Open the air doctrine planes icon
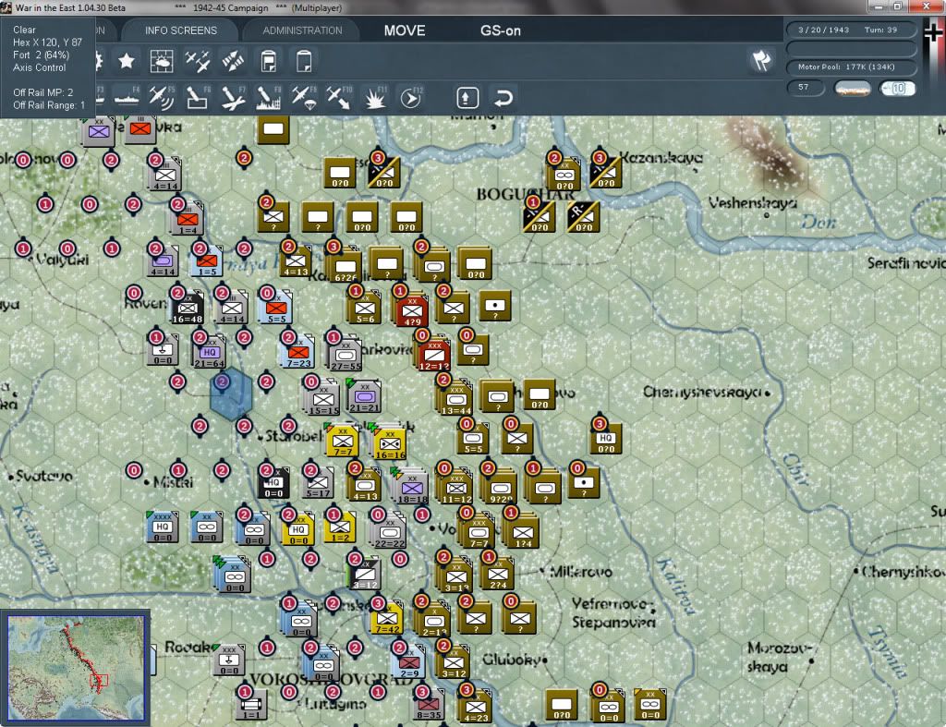 198,61
